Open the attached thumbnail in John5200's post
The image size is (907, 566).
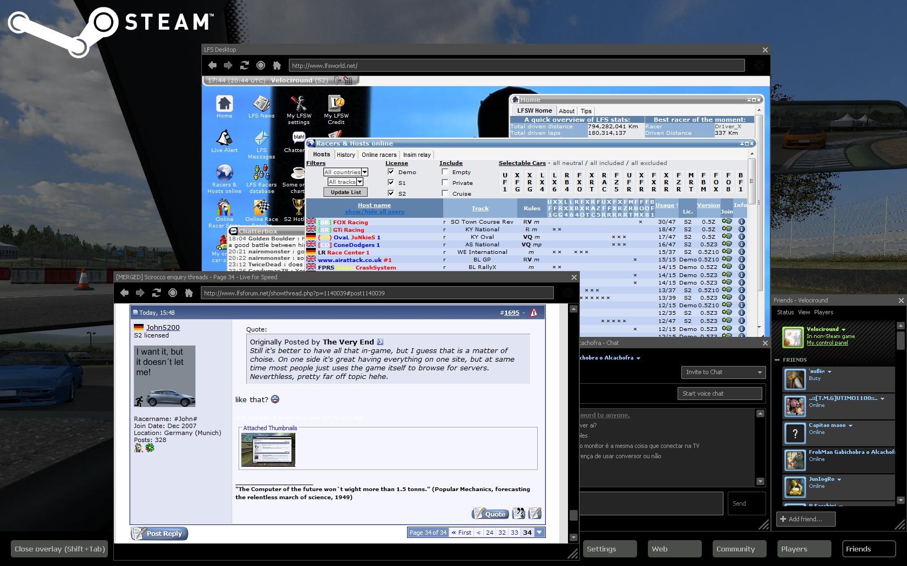click(268, 450)
